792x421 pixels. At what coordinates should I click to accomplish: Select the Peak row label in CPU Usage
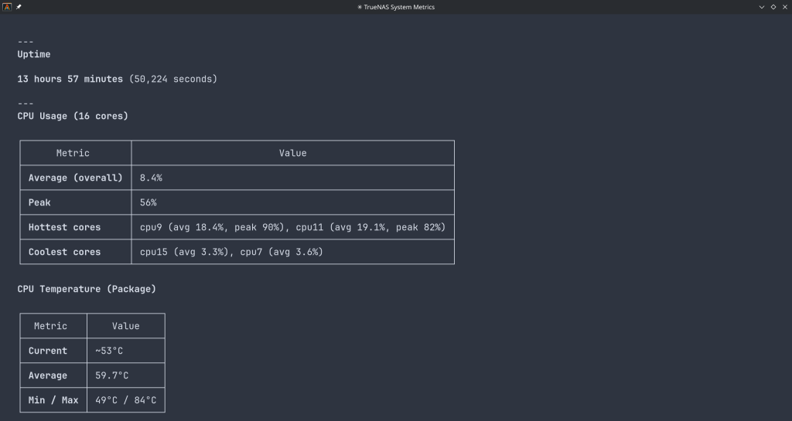point(39,202)
